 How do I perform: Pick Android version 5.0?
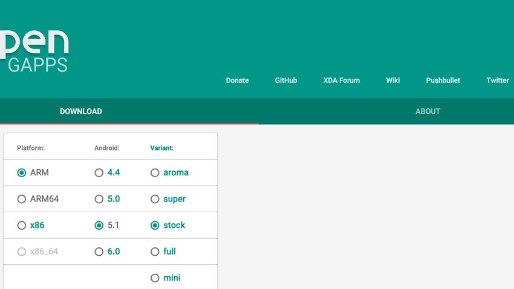99,199
